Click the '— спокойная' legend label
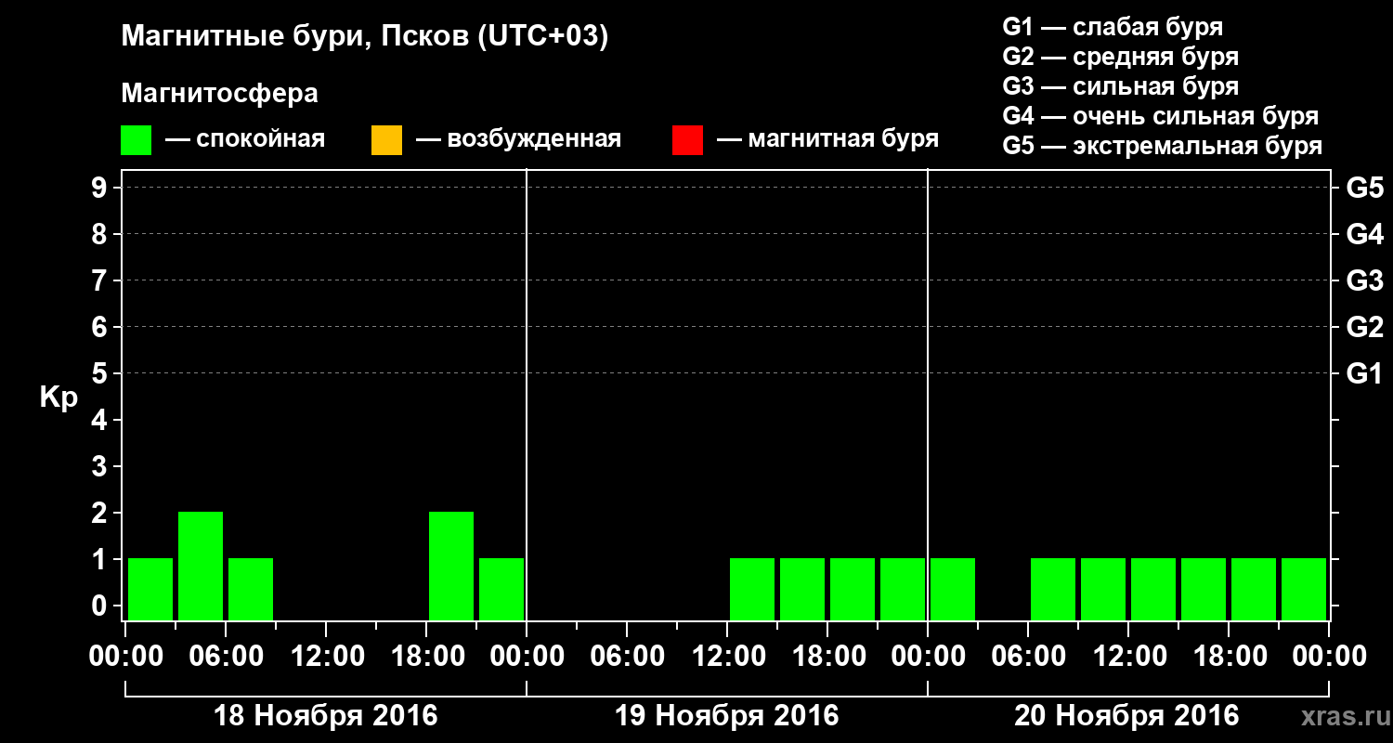 click(x=245, y=139)
